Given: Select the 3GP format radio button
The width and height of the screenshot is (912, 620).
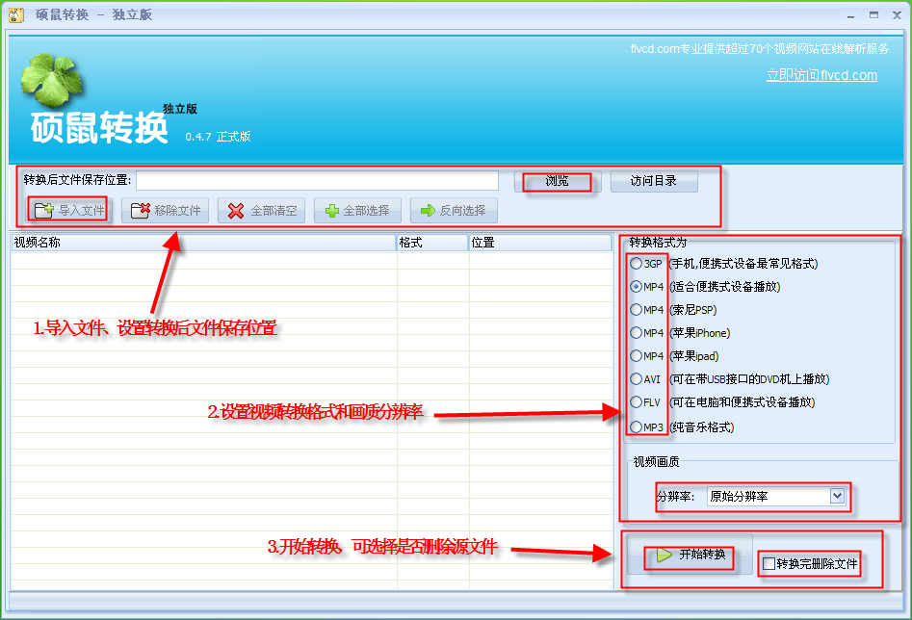Looking at the screenshot, I should pyautogui.click(x=636, y=264).
